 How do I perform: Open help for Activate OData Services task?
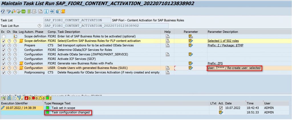pyautogui.click(x=168, y=54)
